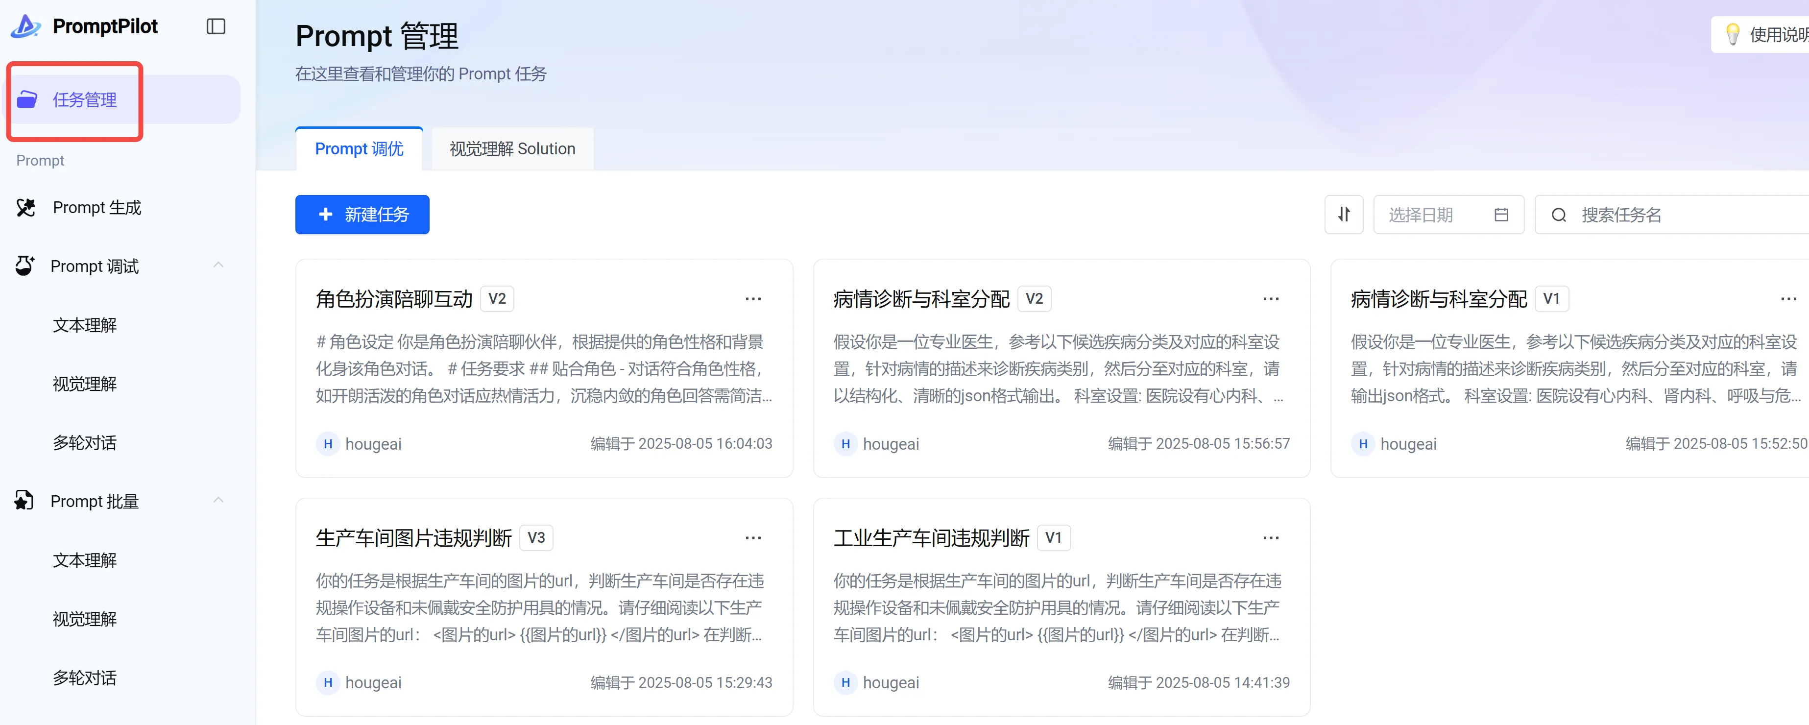
Task: Open more options for 工业生产车间违规判断 card
Action: 1270,537
